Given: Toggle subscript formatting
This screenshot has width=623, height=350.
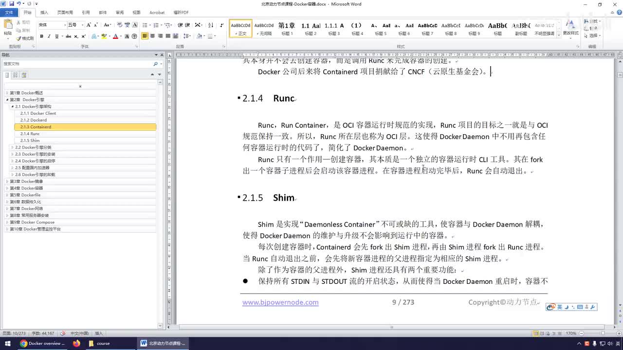Looking at the screenshot, I should (x=76, y=36).
